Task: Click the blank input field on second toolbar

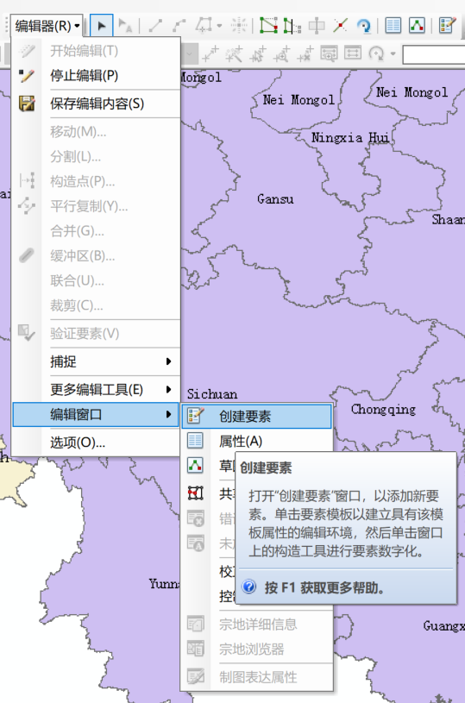Action: click(434, 54)
